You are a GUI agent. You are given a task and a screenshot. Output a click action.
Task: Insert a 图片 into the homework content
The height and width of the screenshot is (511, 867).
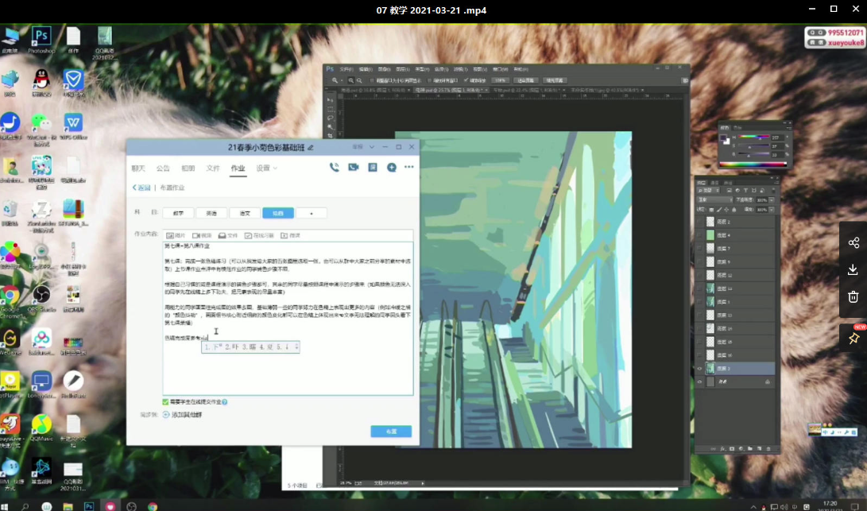(176, 235)
